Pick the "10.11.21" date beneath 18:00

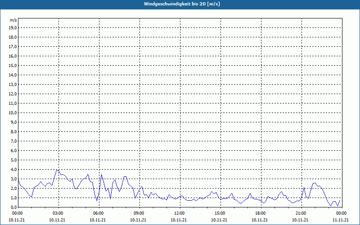coord(260,220)
